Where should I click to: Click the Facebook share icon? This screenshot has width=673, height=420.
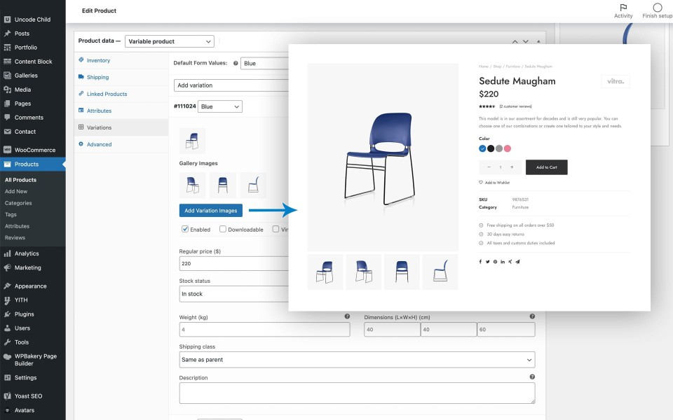(481, 261)
